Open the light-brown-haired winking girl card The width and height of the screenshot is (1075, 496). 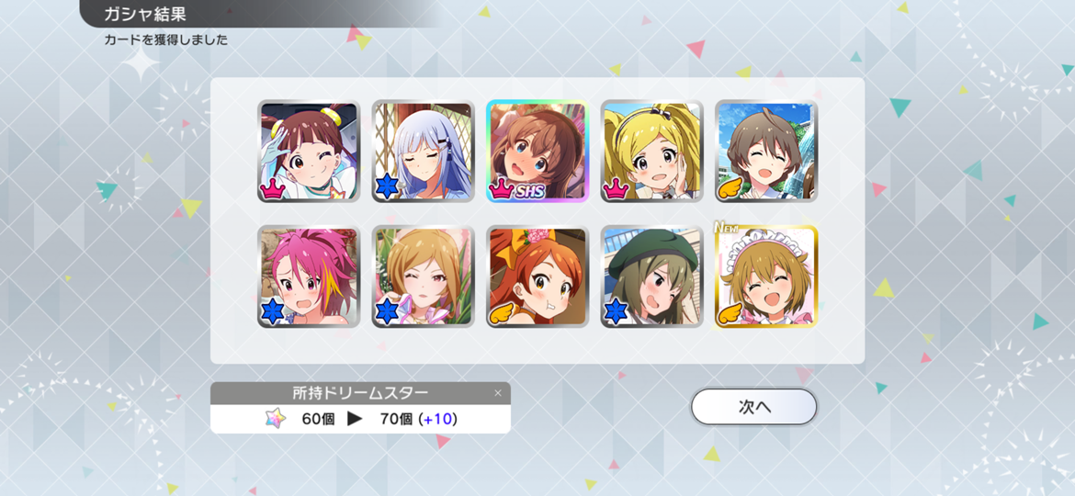pos(423,276)
